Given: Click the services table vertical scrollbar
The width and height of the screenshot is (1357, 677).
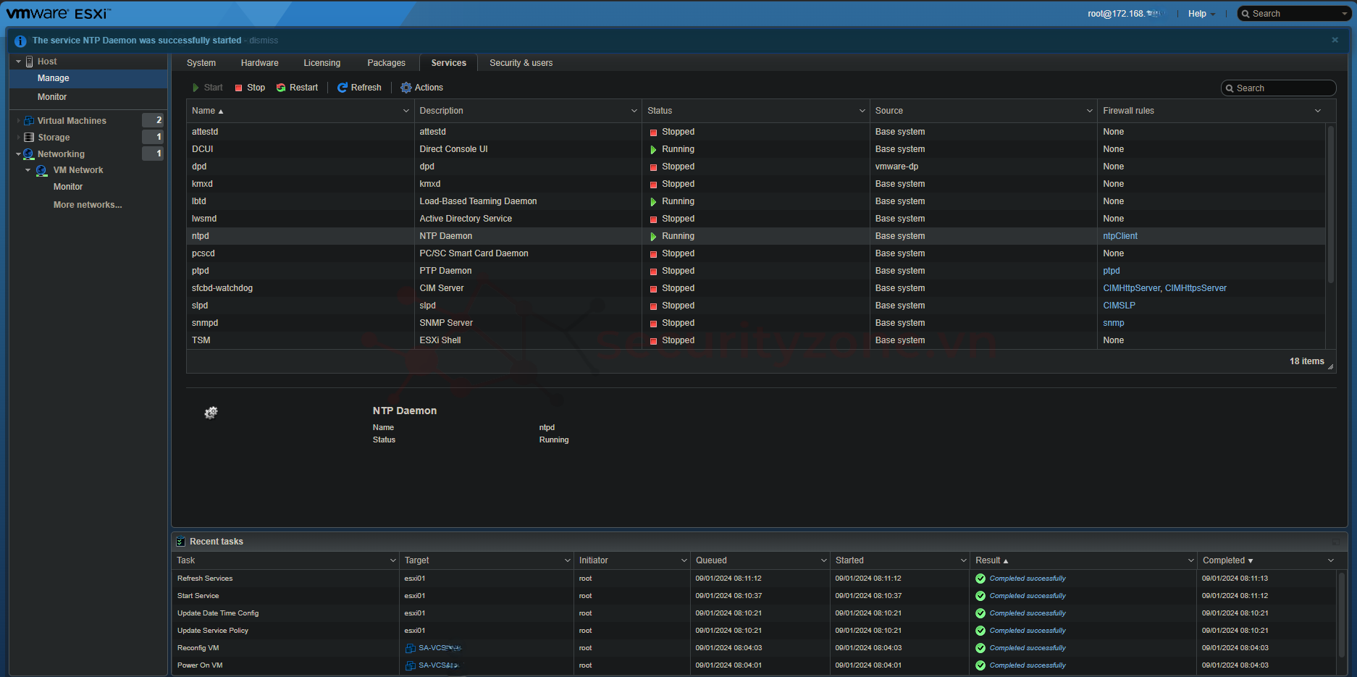Looking at the screenshot, I should (1330, 204).
